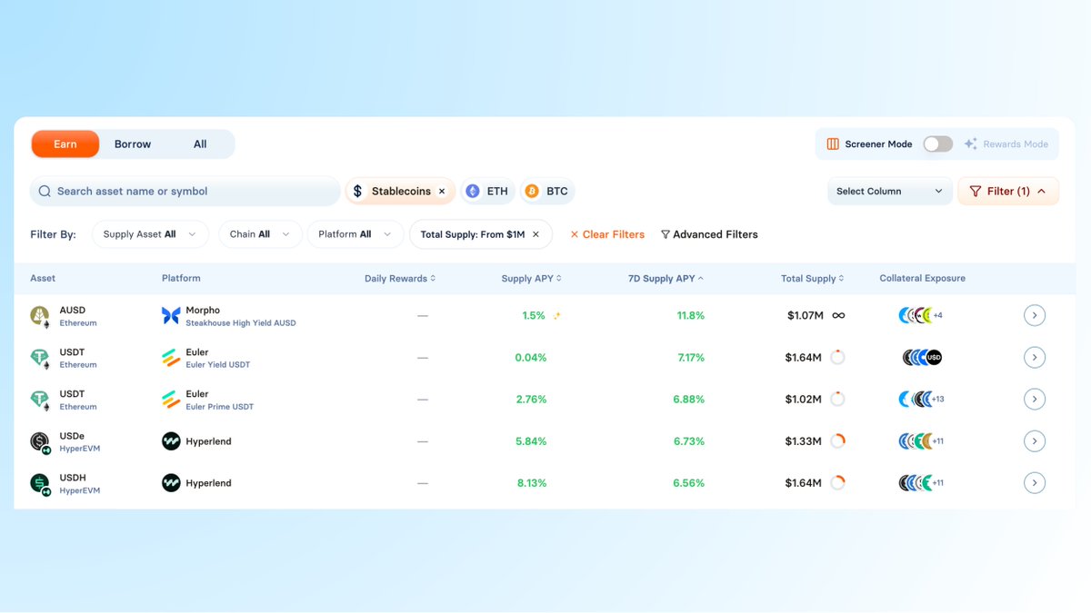Click the sparkle icon beside 1.5% APY

(556, 316)
